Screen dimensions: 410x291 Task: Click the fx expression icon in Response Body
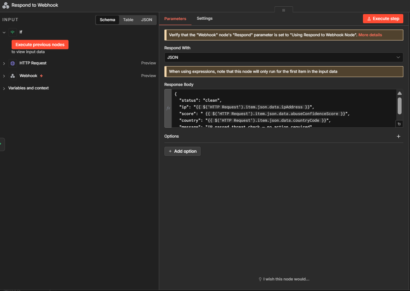tap(168, 108)
